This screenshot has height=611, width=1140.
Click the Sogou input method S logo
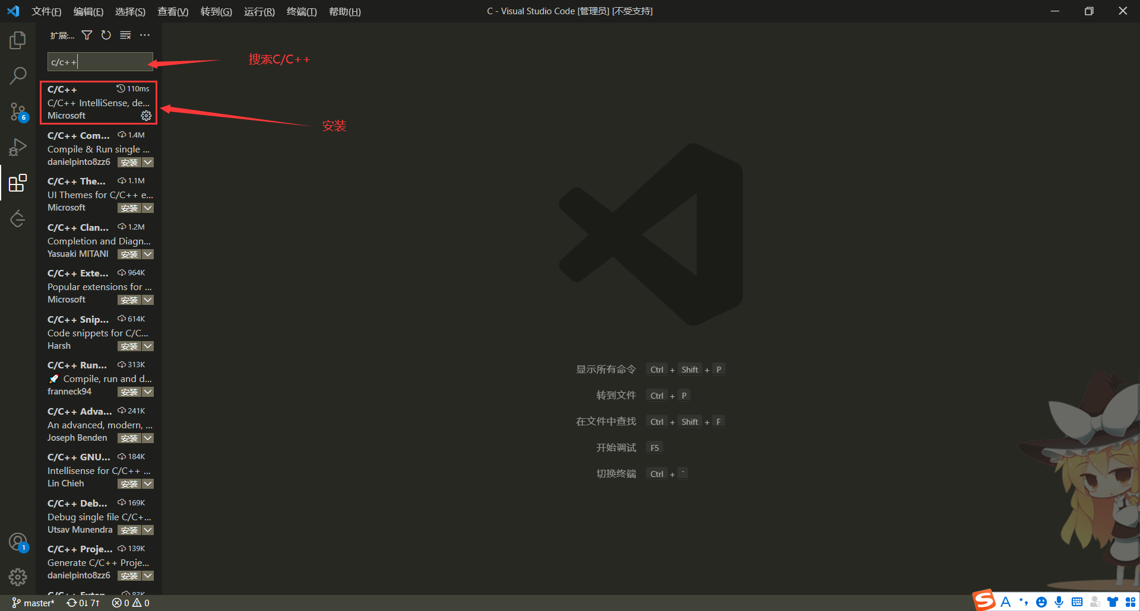pyautogui.click(x=984, y=600)
